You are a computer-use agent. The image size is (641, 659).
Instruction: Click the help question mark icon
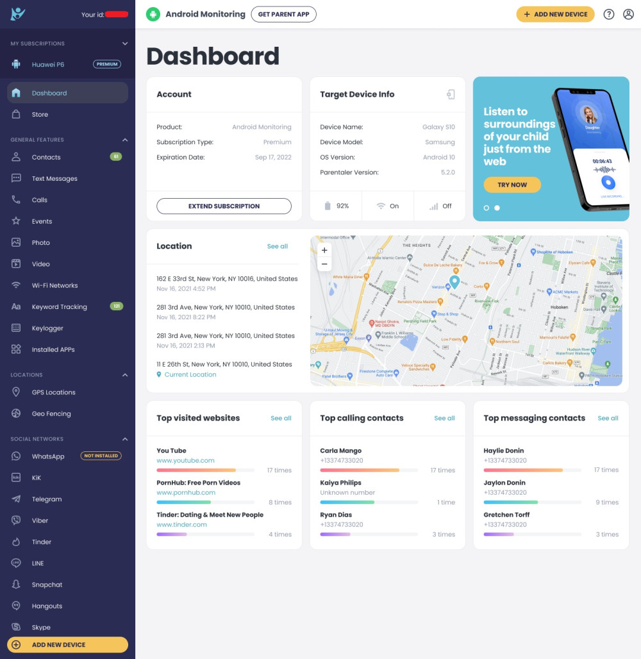(x=609, y=13)
